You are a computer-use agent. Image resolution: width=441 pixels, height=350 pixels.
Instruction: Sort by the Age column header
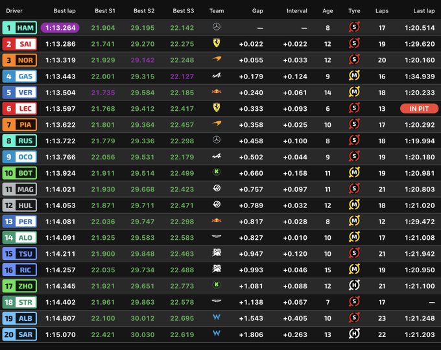click(x=328, y=10)
